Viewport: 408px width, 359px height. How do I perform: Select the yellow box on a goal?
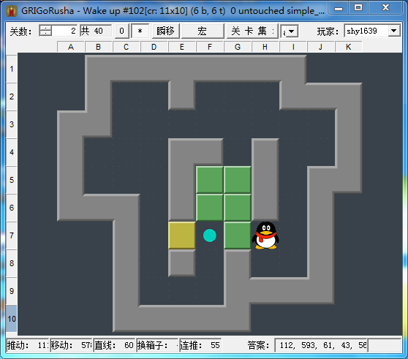click(x=182, y=235)
